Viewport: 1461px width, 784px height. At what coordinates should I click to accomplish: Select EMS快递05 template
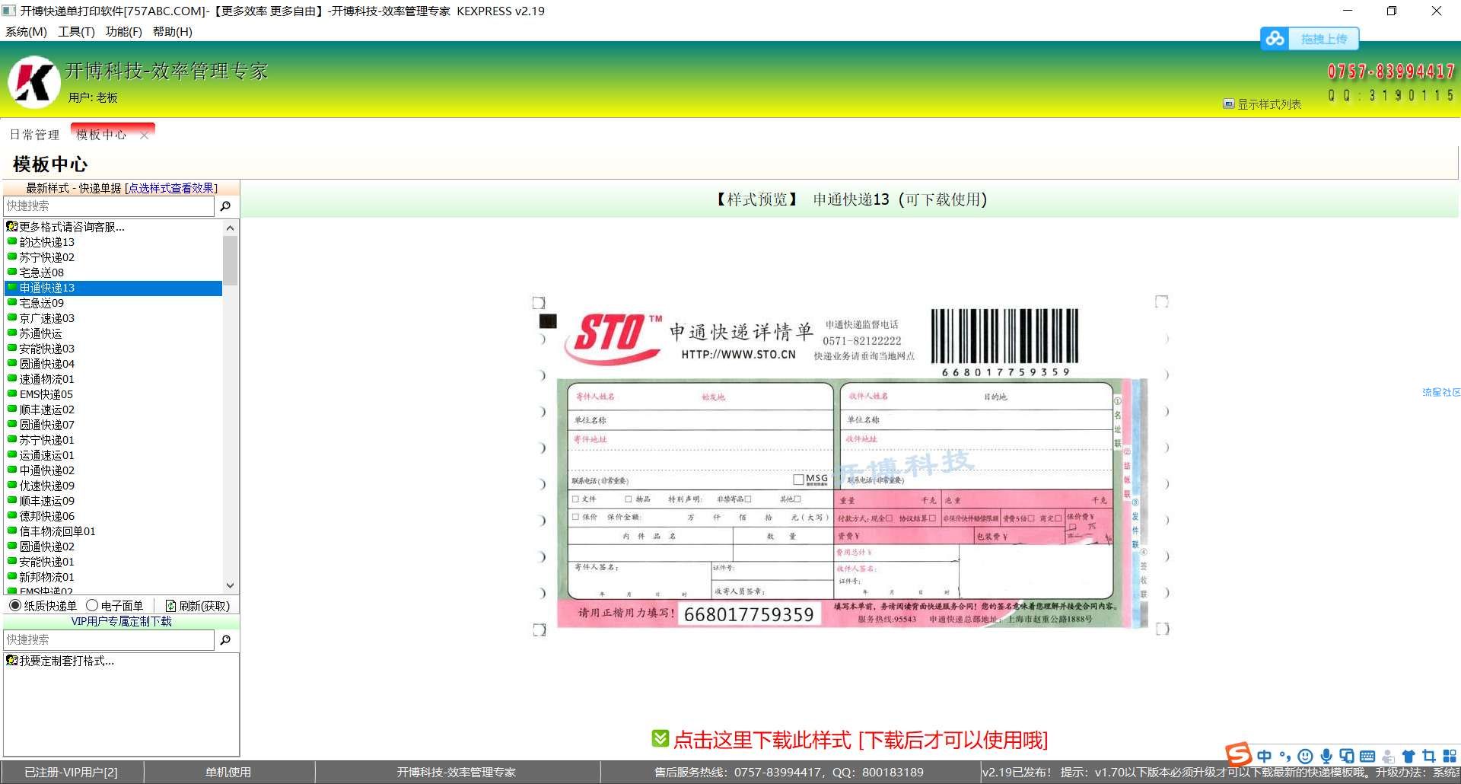(x=46, y=394)
